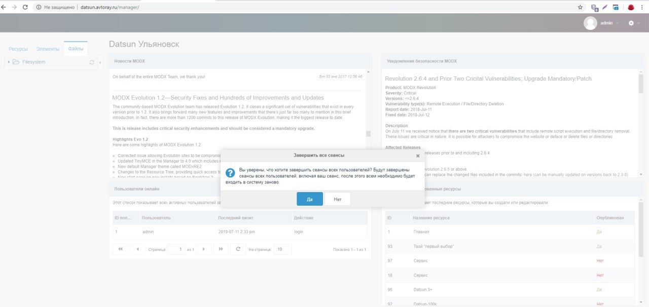The image size is (649, 307).
Task: Open the purple pen extension icon
Action: coord(605,7)
